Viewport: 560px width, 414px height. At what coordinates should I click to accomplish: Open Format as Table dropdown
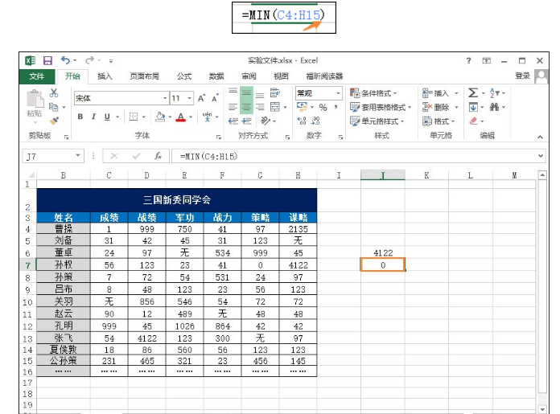(x=381, y=107)
